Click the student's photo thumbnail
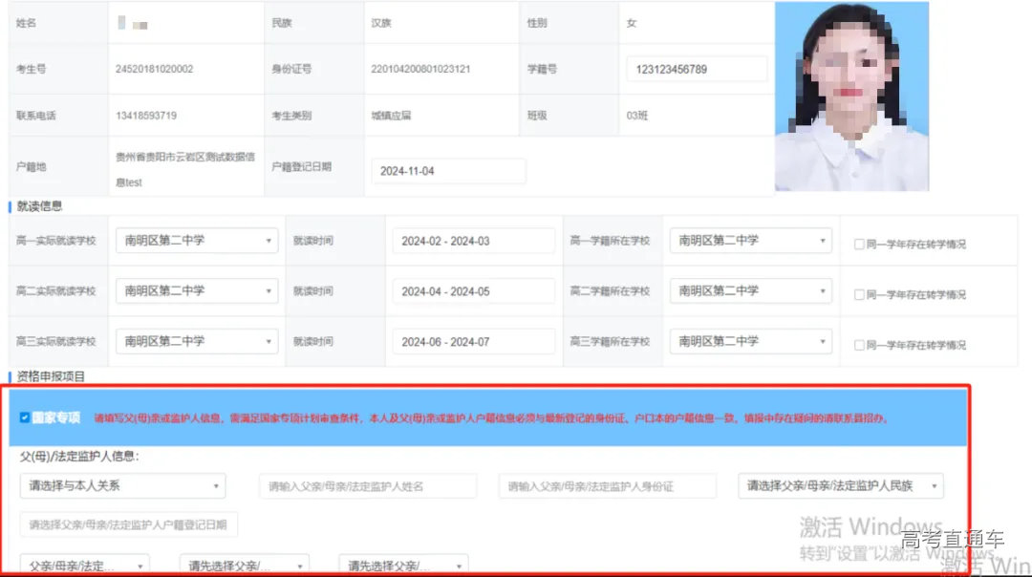The width and height of the screenshot is (1032, 577). pyautogui.click(x=851, y=96)
